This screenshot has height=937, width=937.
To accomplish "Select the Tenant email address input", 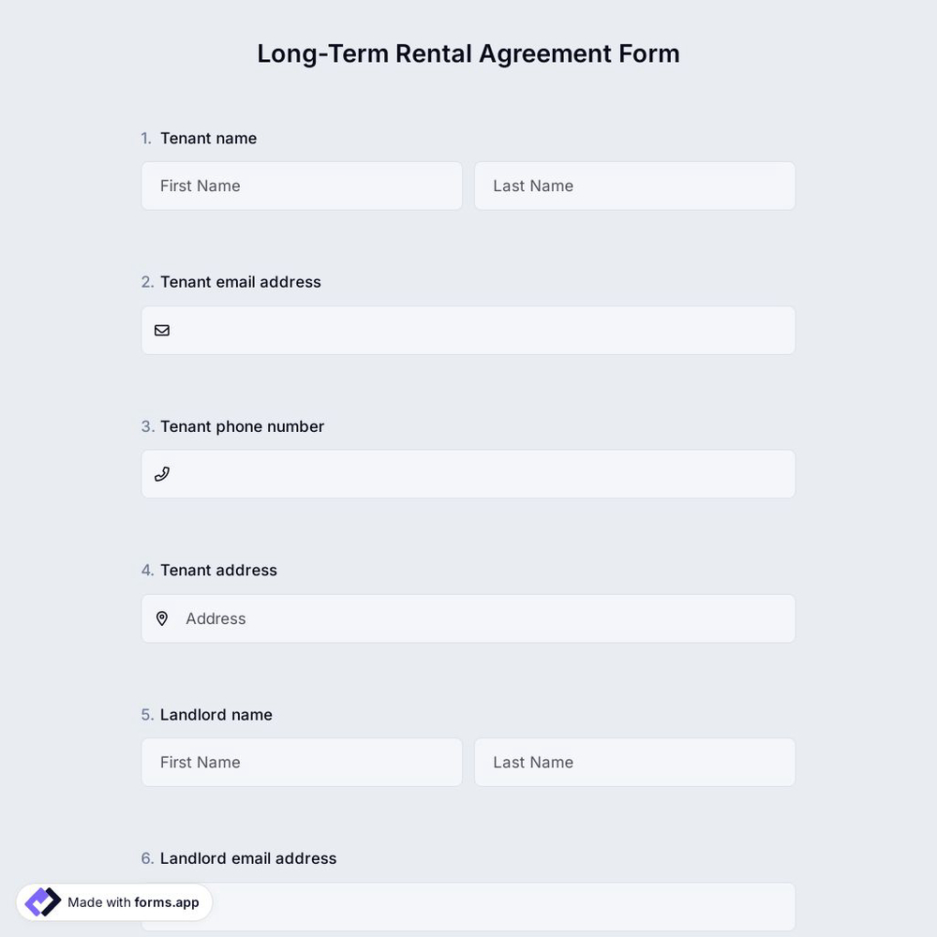I will pos(468,330).
